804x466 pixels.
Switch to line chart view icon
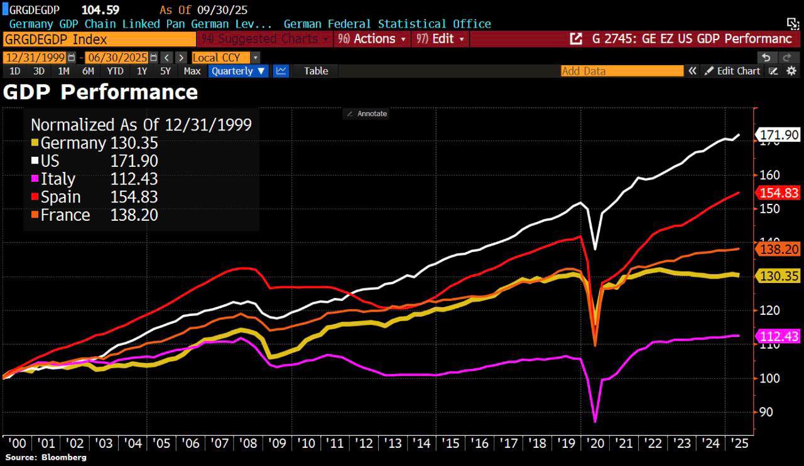point(281,71)
